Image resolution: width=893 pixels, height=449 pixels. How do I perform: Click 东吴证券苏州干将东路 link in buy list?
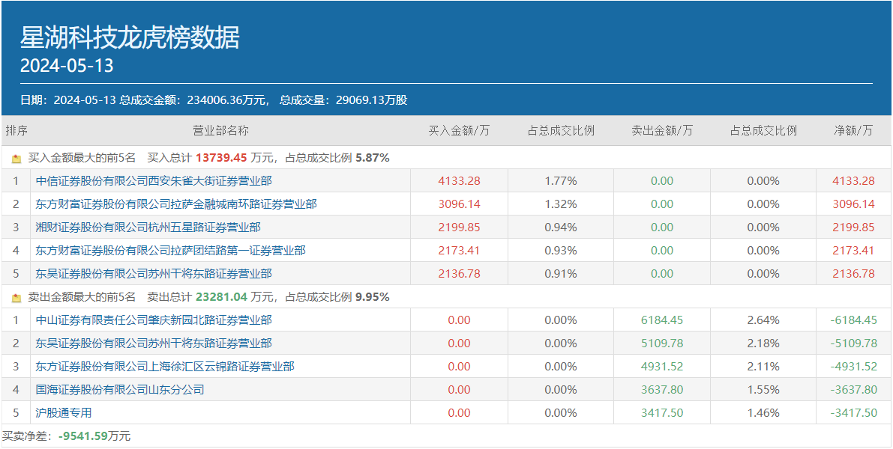(x=154, y=274)
